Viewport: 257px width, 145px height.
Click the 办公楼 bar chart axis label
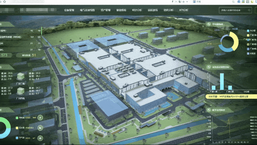[x=246, y=92]
